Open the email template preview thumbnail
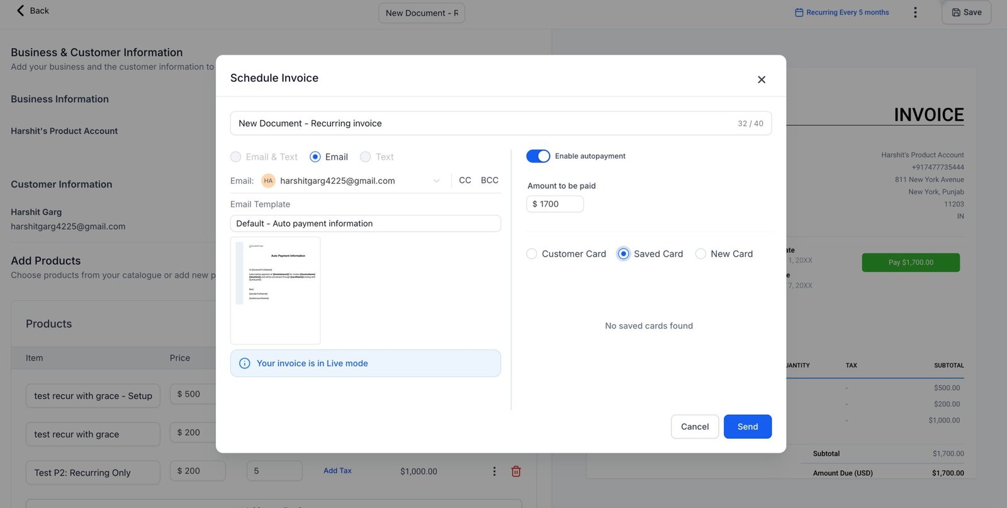The image size is (1007, 508). tap(276, 290)
